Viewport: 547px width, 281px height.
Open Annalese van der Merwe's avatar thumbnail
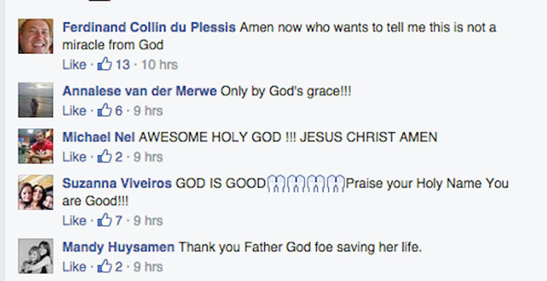[x=36, y=100]
